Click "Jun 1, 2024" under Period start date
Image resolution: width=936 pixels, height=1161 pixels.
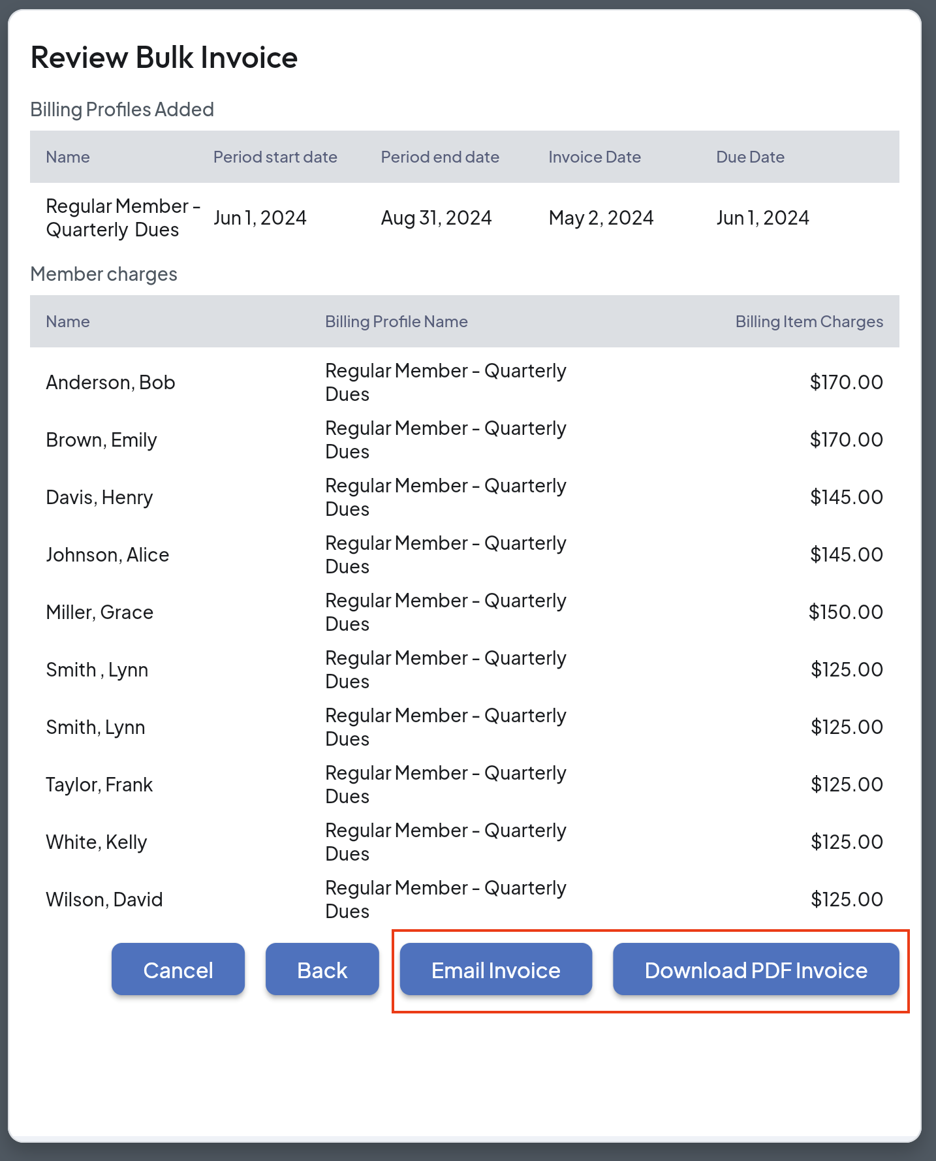pyautogui.click(x=260, y=217)
